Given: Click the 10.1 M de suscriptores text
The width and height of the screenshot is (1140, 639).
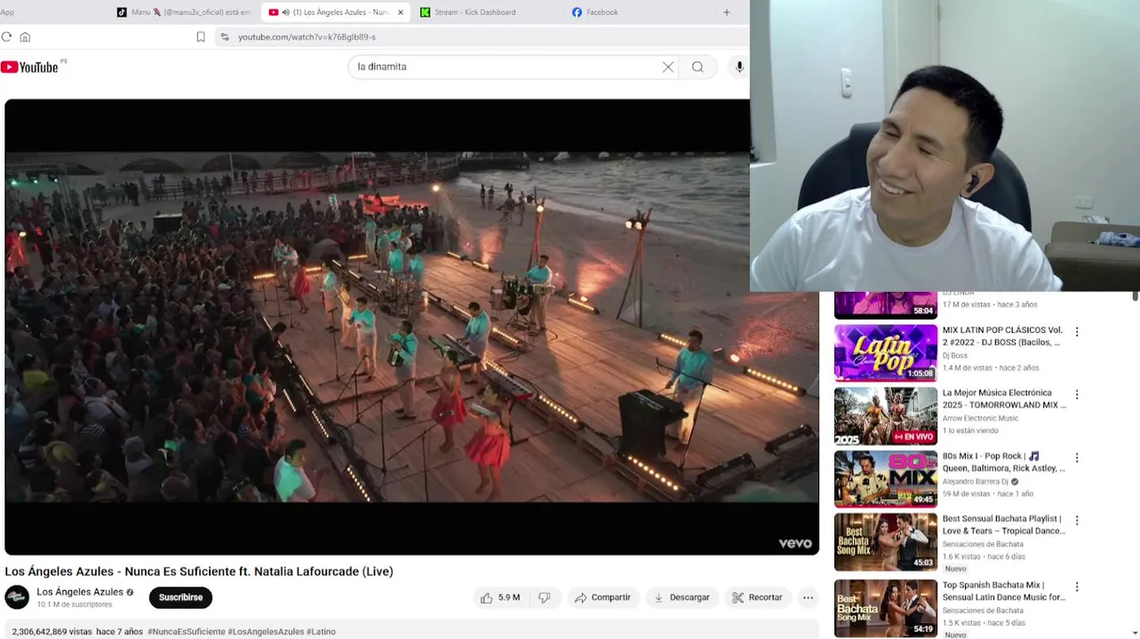Looking at the screenshot, I should 75,605.
